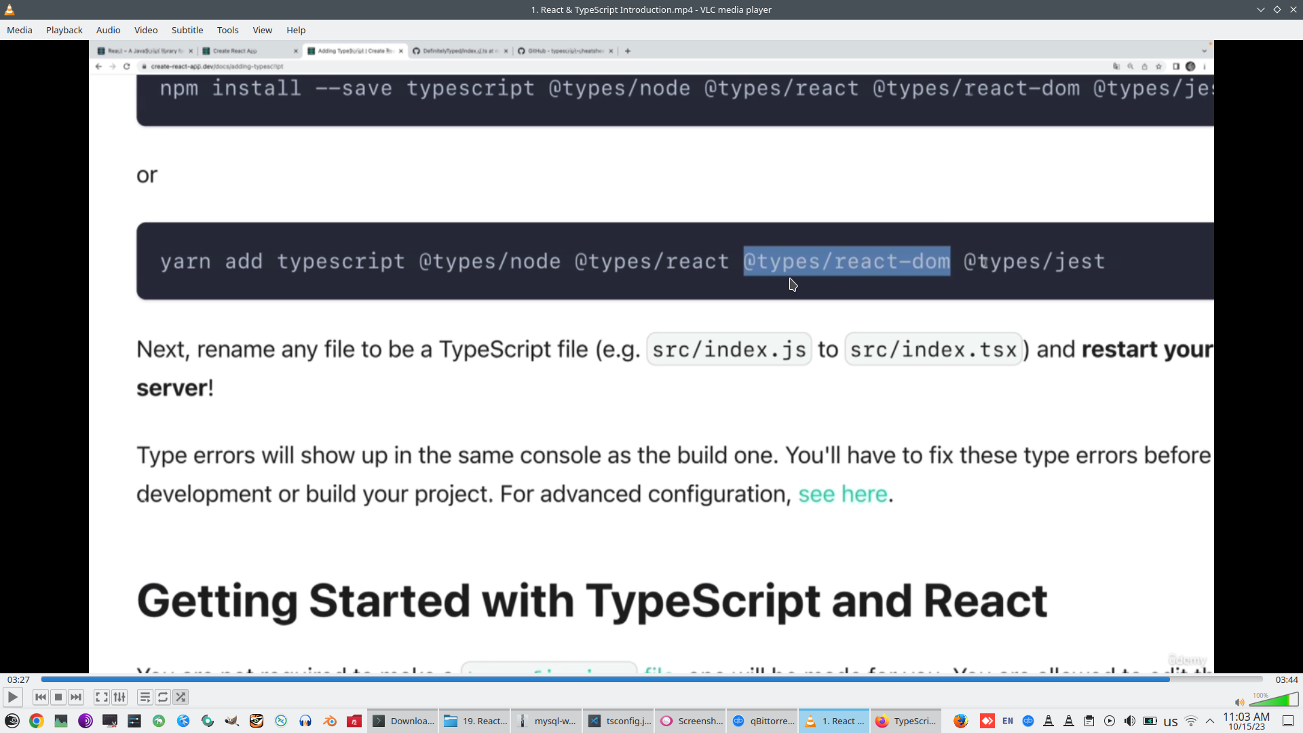Mute audio using the speaker icon

click(x=1239, y=702)
